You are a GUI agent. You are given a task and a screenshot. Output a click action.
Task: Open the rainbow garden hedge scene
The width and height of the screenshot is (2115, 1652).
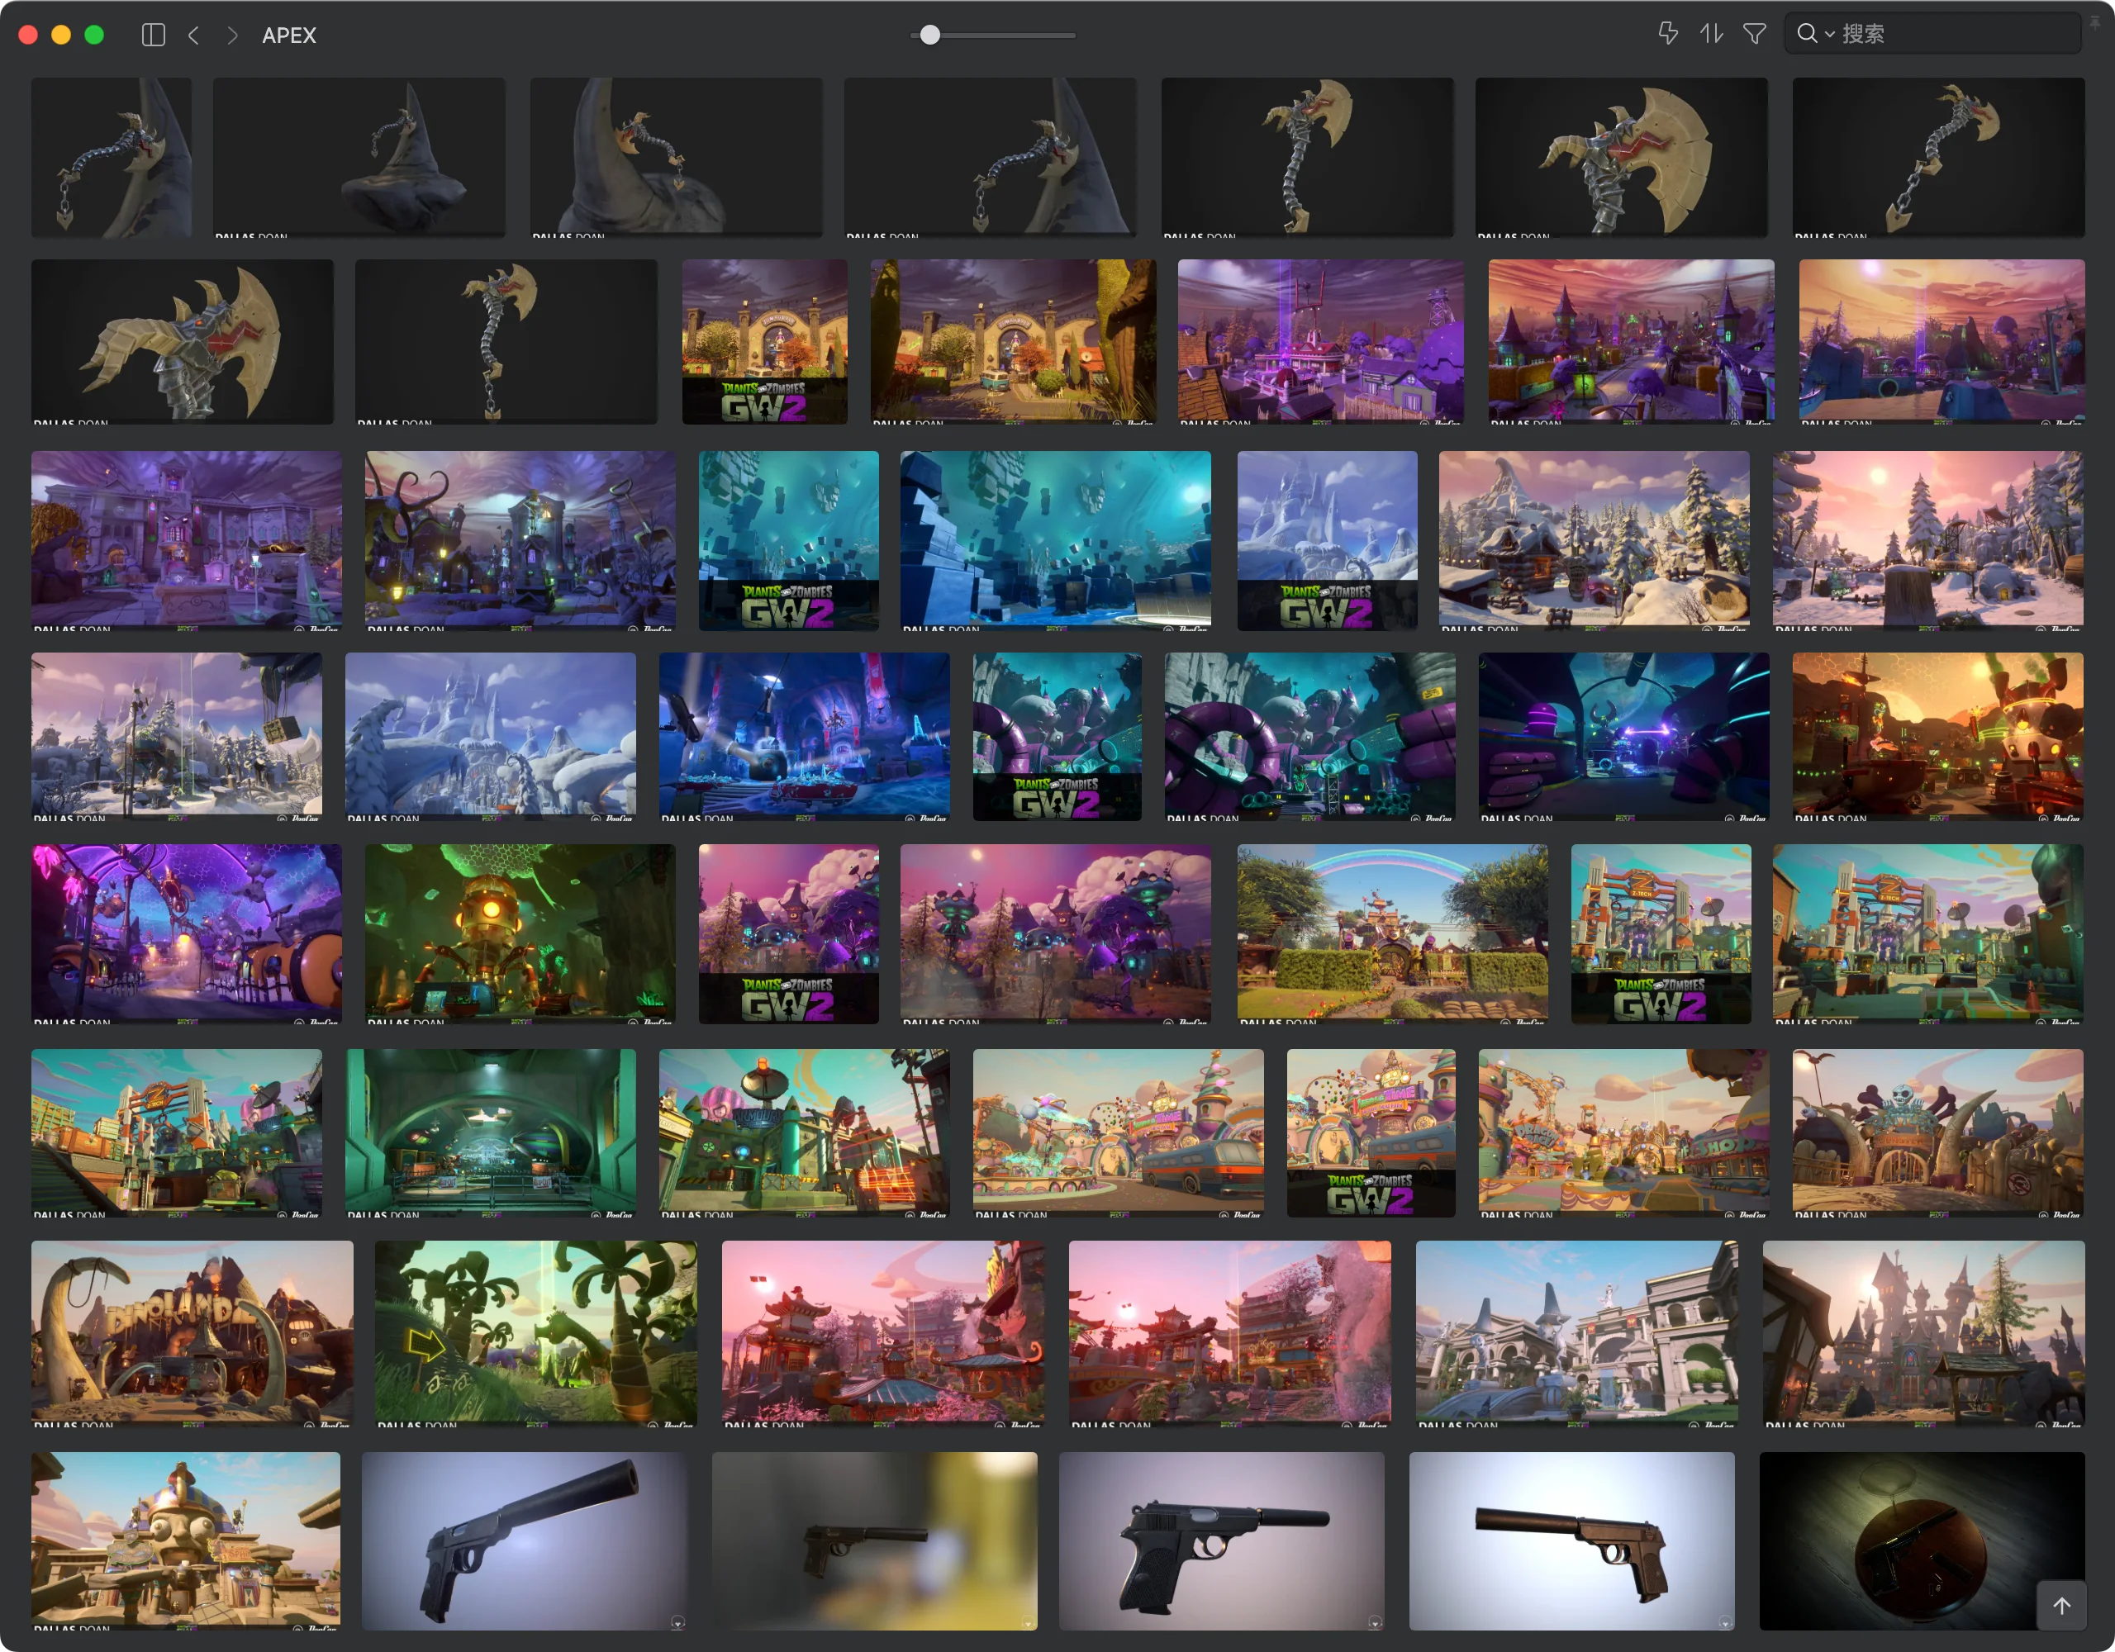pyautogui.click(x=1393, y=934)
